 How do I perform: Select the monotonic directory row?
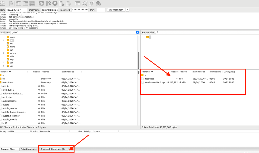coord(69,83)
